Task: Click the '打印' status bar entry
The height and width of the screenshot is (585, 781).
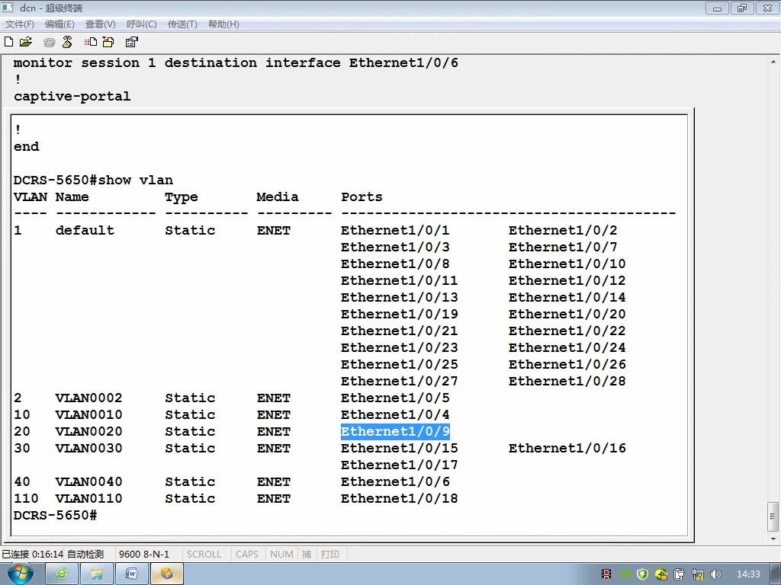Action: [329, 555]
